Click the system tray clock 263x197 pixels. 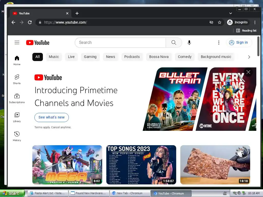pos(253,193)
